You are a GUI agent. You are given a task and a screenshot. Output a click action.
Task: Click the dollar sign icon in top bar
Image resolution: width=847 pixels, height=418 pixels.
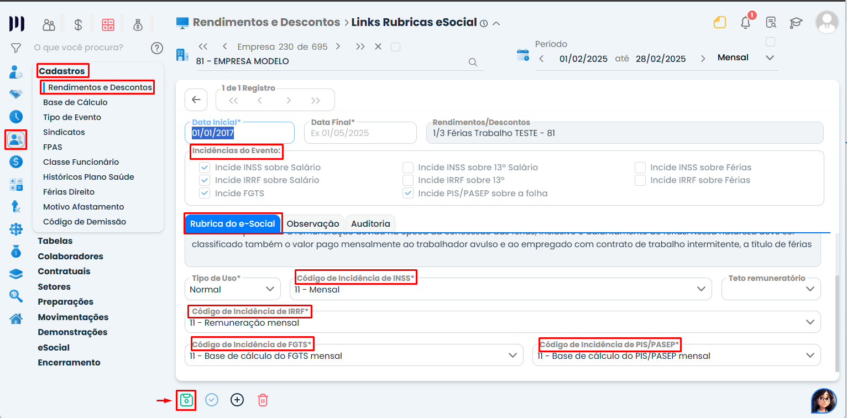pyautogui.click(x=78, y=24)
